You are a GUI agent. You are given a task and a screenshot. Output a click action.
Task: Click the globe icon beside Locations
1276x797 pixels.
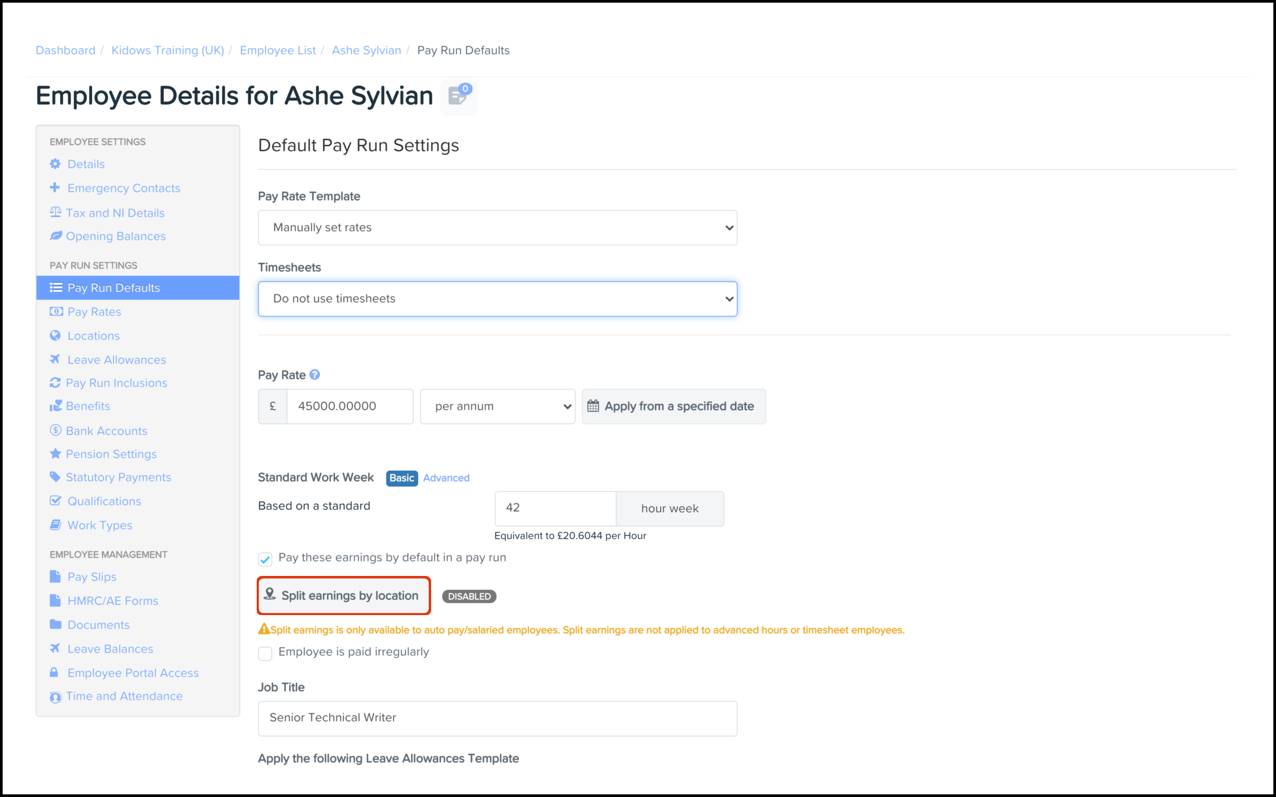pos(55,336)
